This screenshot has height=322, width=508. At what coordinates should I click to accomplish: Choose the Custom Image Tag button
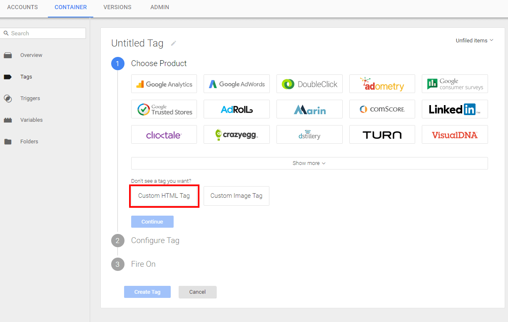(x=237, y=196)
